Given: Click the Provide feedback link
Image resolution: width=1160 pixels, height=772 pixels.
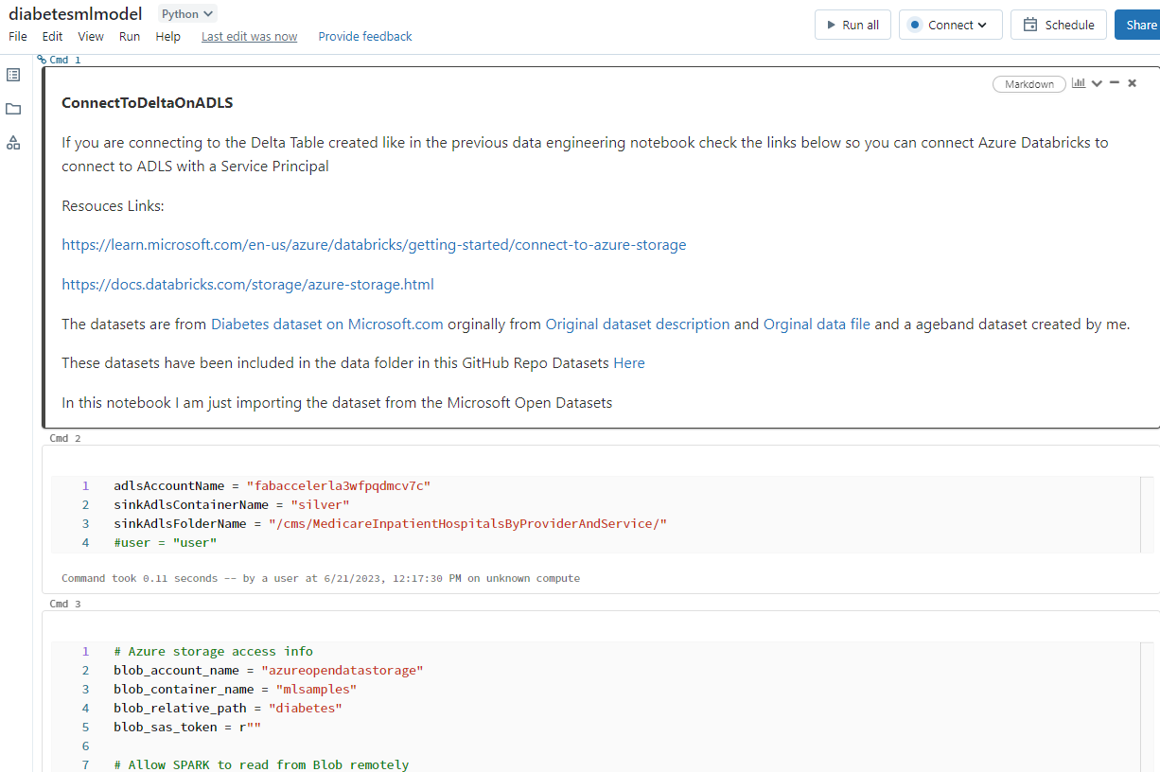Looking at the screenshot, I should [x=365, y=37].
